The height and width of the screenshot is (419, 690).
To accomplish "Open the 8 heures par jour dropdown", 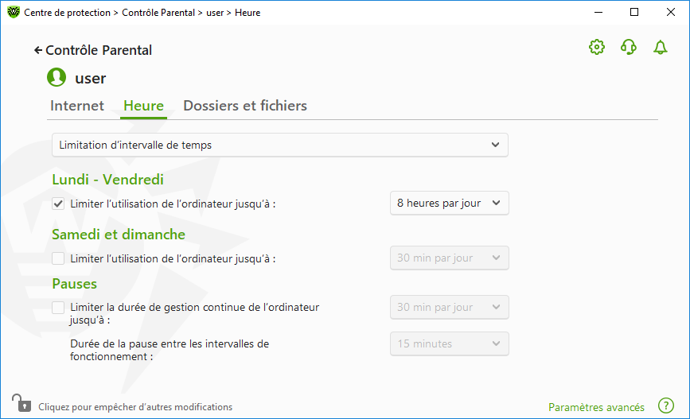I will (x=450, y=203).
